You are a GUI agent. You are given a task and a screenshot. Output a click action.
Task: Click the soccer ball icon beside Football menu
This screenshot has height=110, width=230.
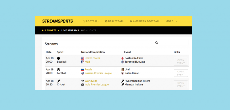84,21
